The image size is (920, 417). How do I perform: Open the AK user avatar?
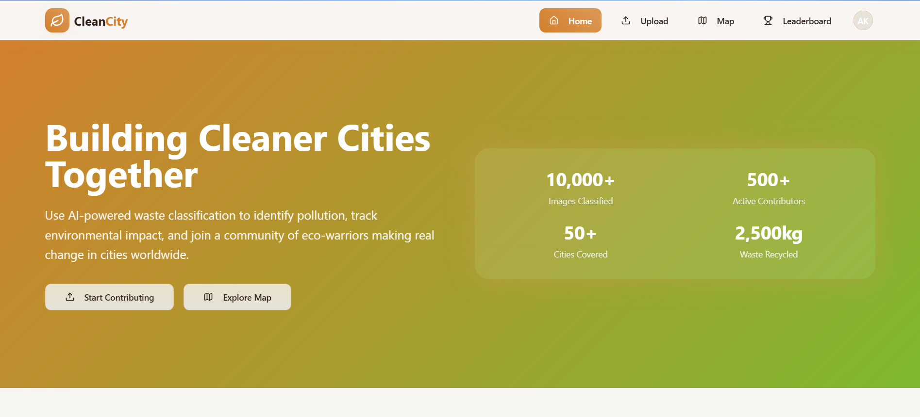tap(863, 21)
